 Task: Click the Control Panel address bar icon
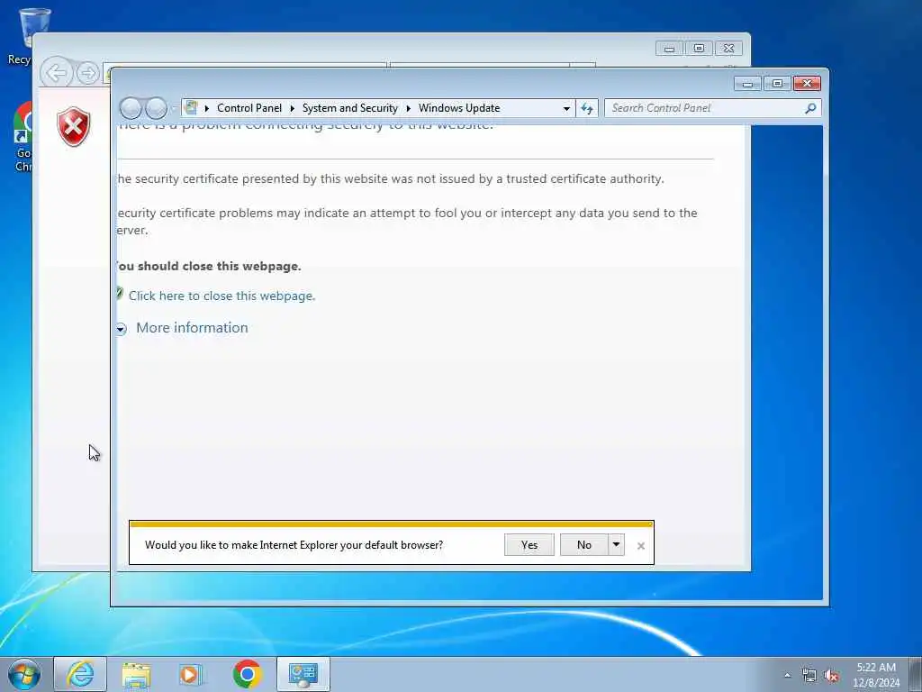point(191,108)
